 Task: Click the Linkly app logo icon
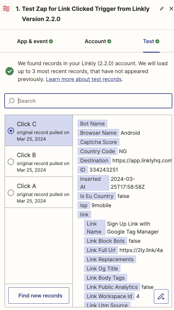[x=6, y=9]
